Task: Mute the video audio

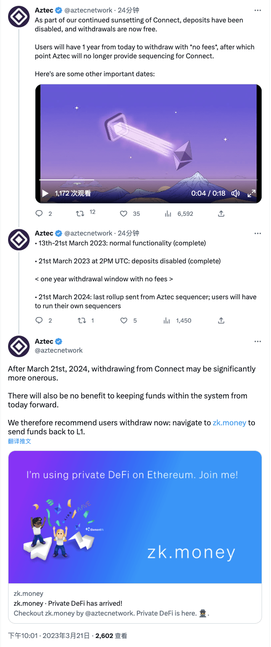Action: 235,193
